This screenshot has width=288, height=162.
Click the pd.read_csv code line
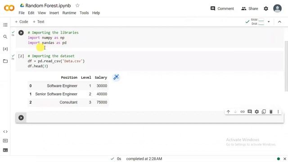click(x=56, y=61)
